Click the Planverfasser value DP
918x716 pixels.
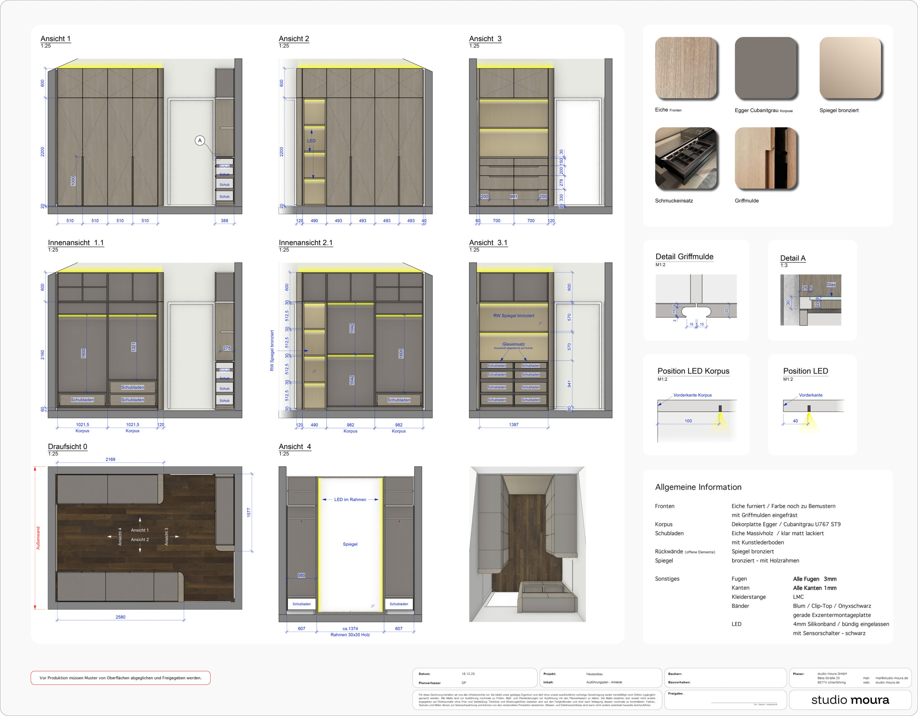tap(464, 683)
